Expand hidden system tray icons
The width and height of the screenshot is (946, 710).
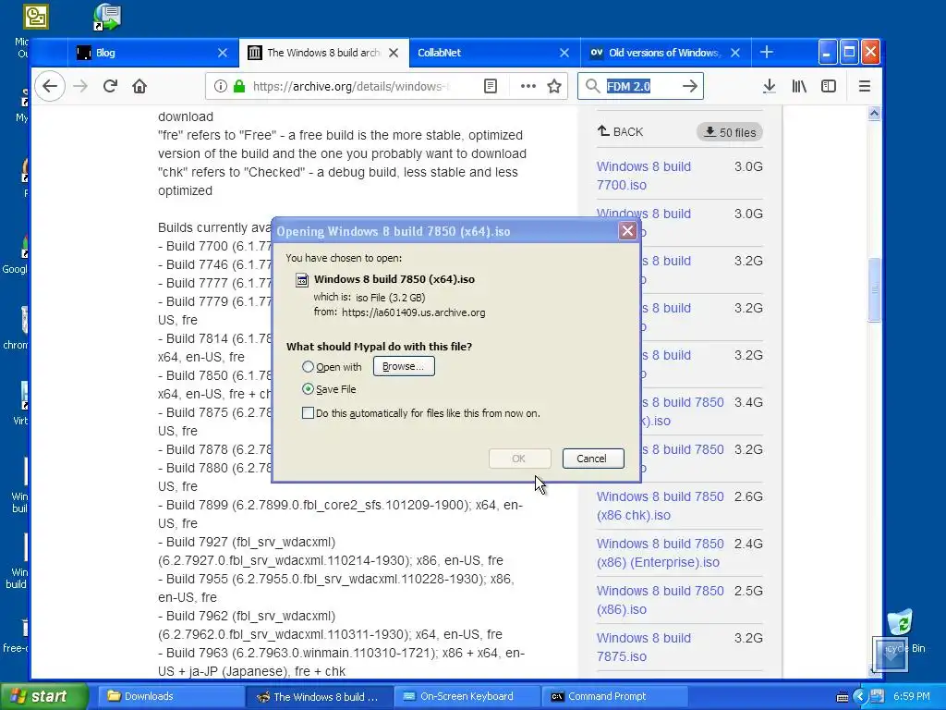click(860, 697)
